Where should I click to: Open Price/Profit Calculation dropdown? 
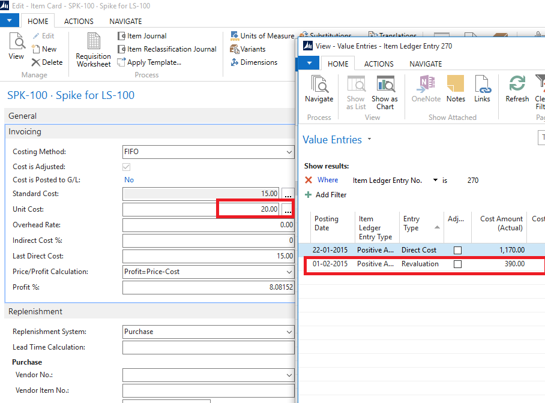pos(289,272)
